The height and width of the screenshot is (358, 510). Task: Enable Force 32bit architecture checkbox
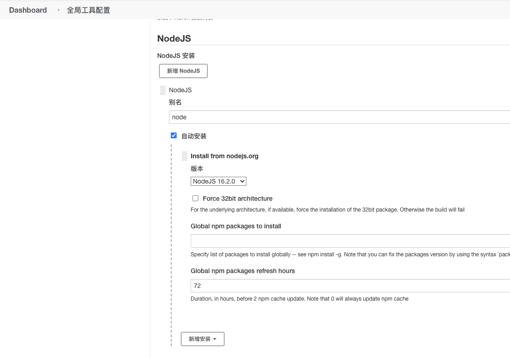tap(196, 198)
